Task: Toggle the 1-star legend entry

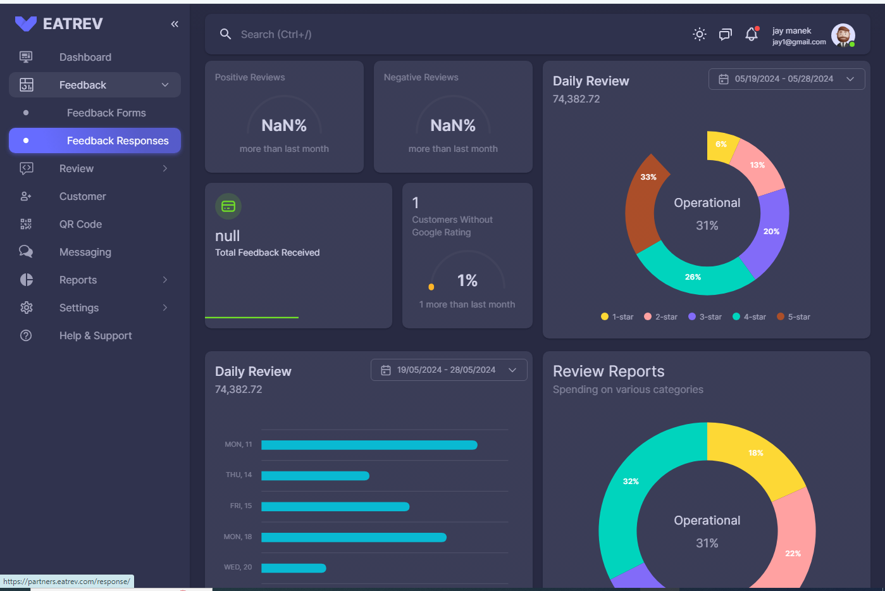Action: pos(617,317)
